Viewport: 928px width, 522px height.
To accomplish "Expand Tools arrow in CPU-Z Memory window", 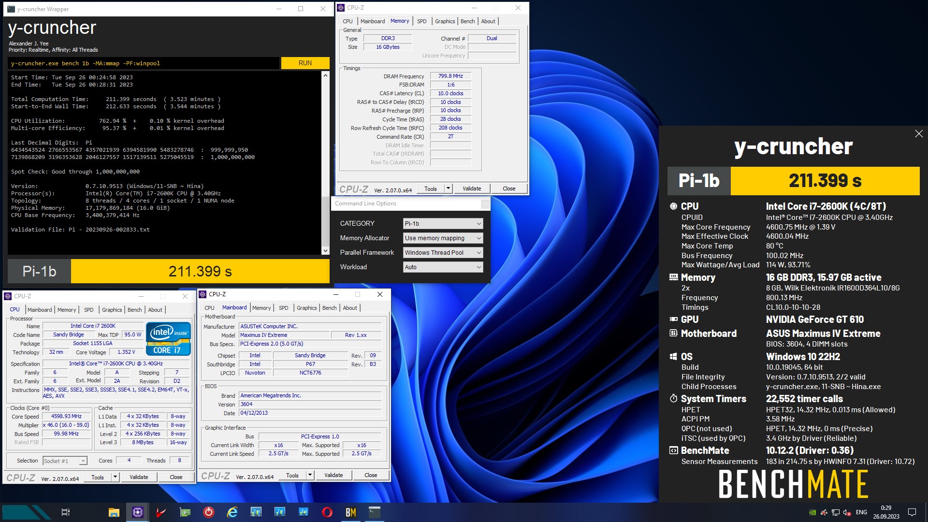I will tap(448, 188).
